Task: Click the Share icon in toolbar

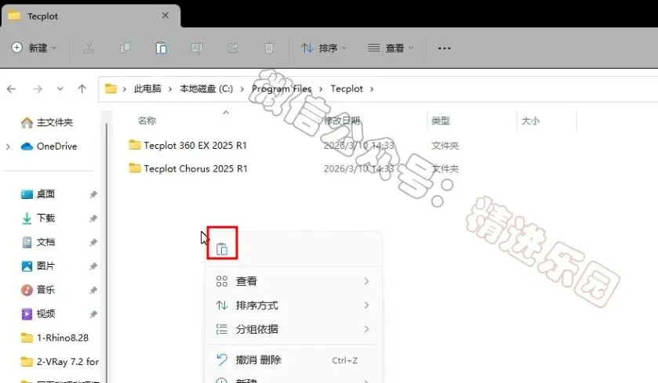Action: coord(233,48)
